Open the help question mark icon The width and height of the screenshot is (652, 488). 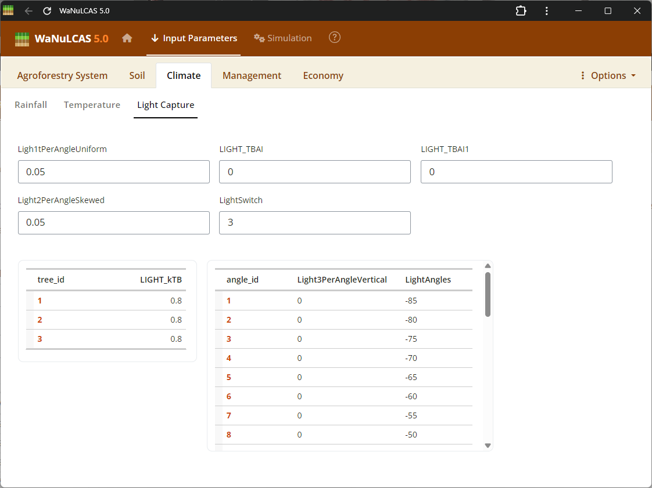(335, 38)
